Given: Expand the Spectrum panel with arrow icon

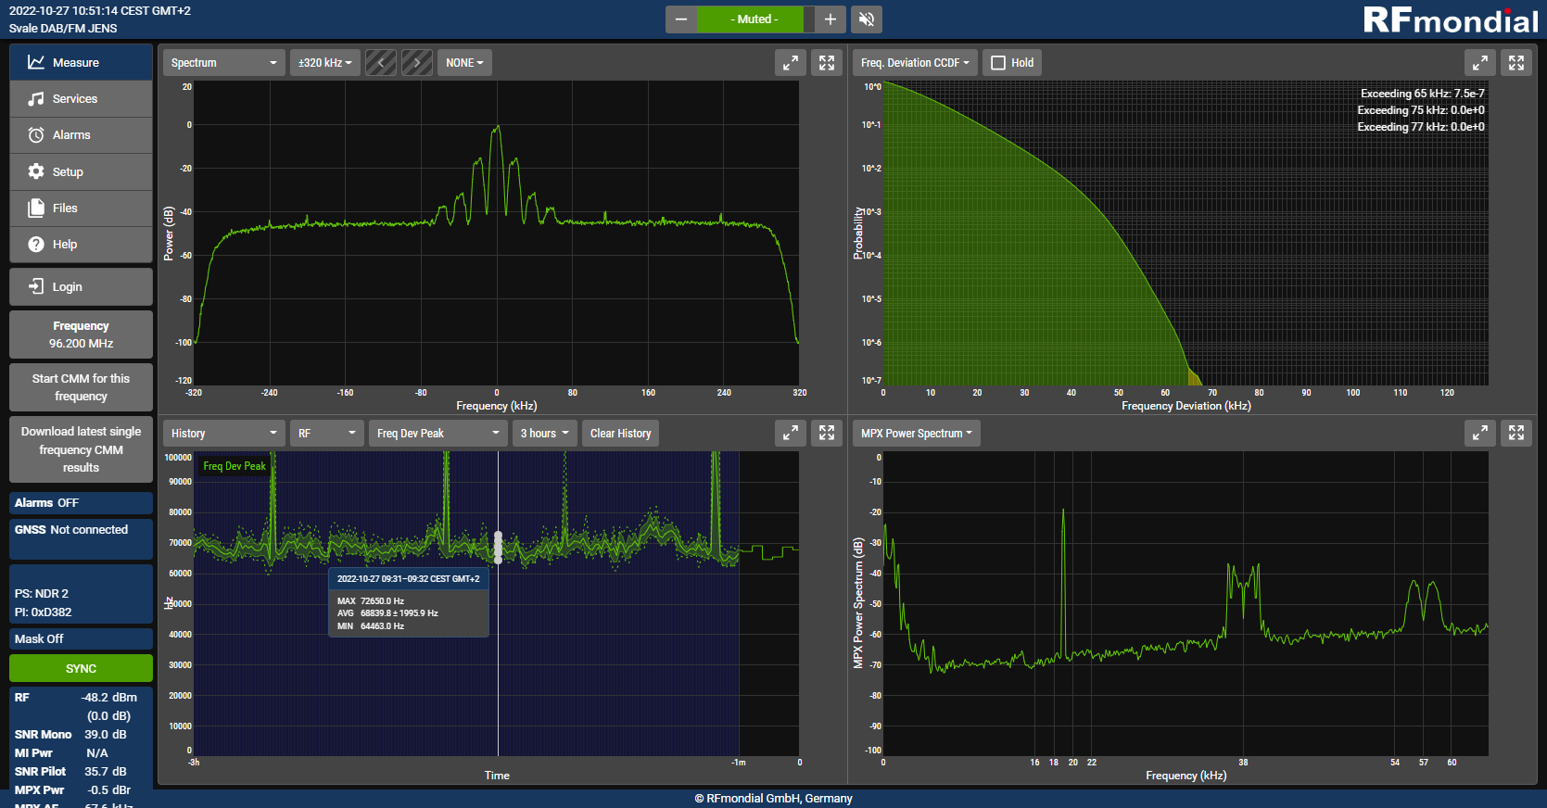Looking at the screenshot, I should [791, 63].
